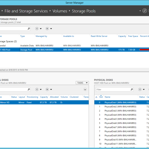Sort Physical Disks by Name column
The height and width of the screenshot is (149, 149).
(x=107, y=97)
